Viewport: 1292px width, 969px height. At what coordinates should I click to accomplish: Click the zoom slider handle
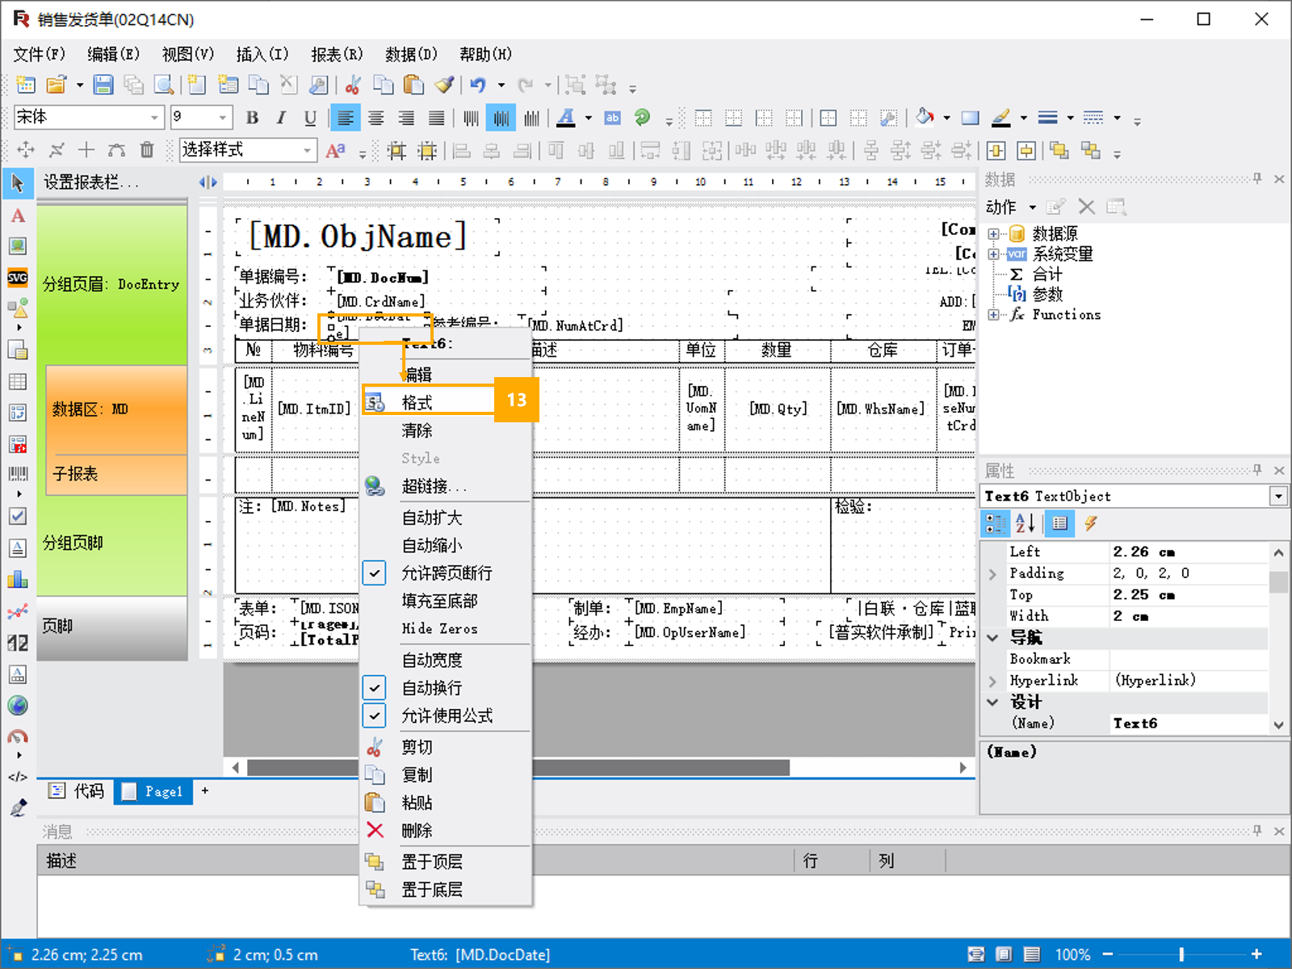point(1182,954)
